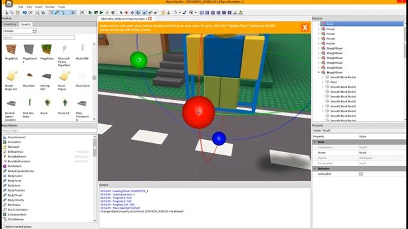Image resolution: width=408 pixels, height=229 pixels.
Task: Choose the red cross Move tool
Action: click(126, 13)
